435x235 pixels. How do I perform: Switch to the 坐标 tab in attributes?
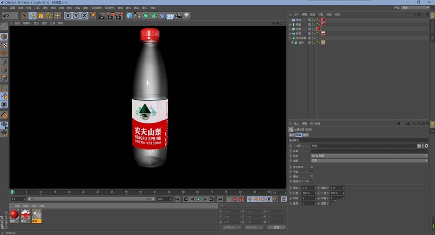305,135
